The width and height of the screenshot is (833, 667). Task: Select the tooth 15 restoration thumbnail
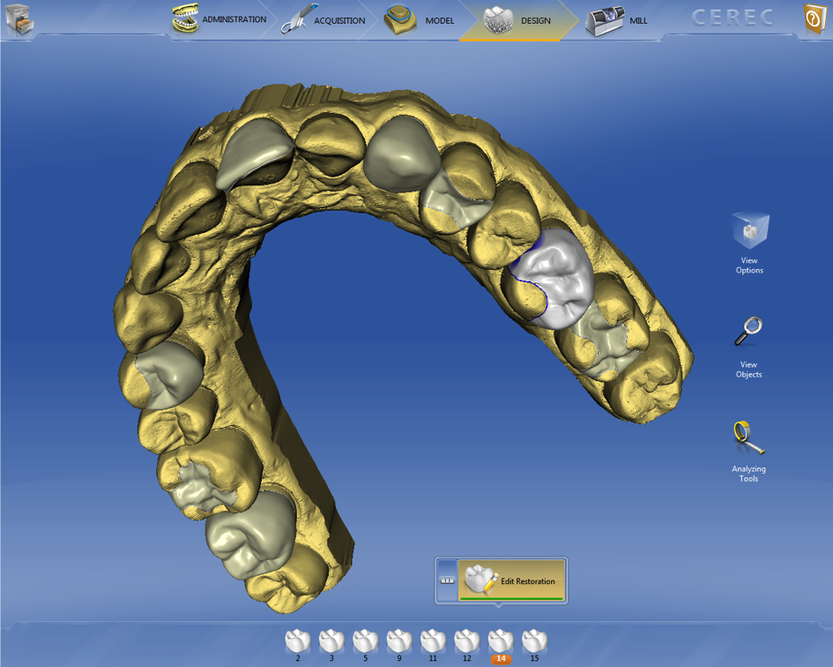(533, 640)
